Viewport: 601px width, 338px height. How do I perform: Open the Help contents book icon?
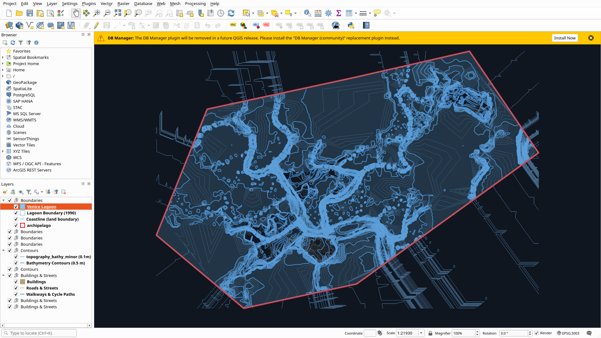(366, 26)
